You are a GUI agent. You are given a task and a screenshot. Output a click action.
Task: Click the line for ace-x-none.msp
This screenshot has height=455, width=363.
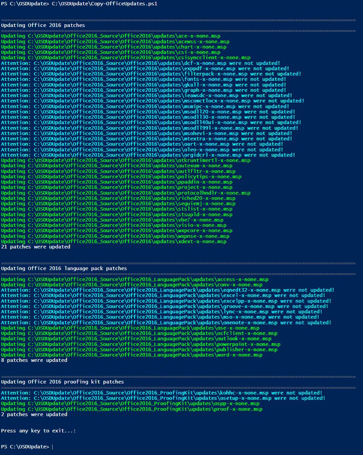111,36
